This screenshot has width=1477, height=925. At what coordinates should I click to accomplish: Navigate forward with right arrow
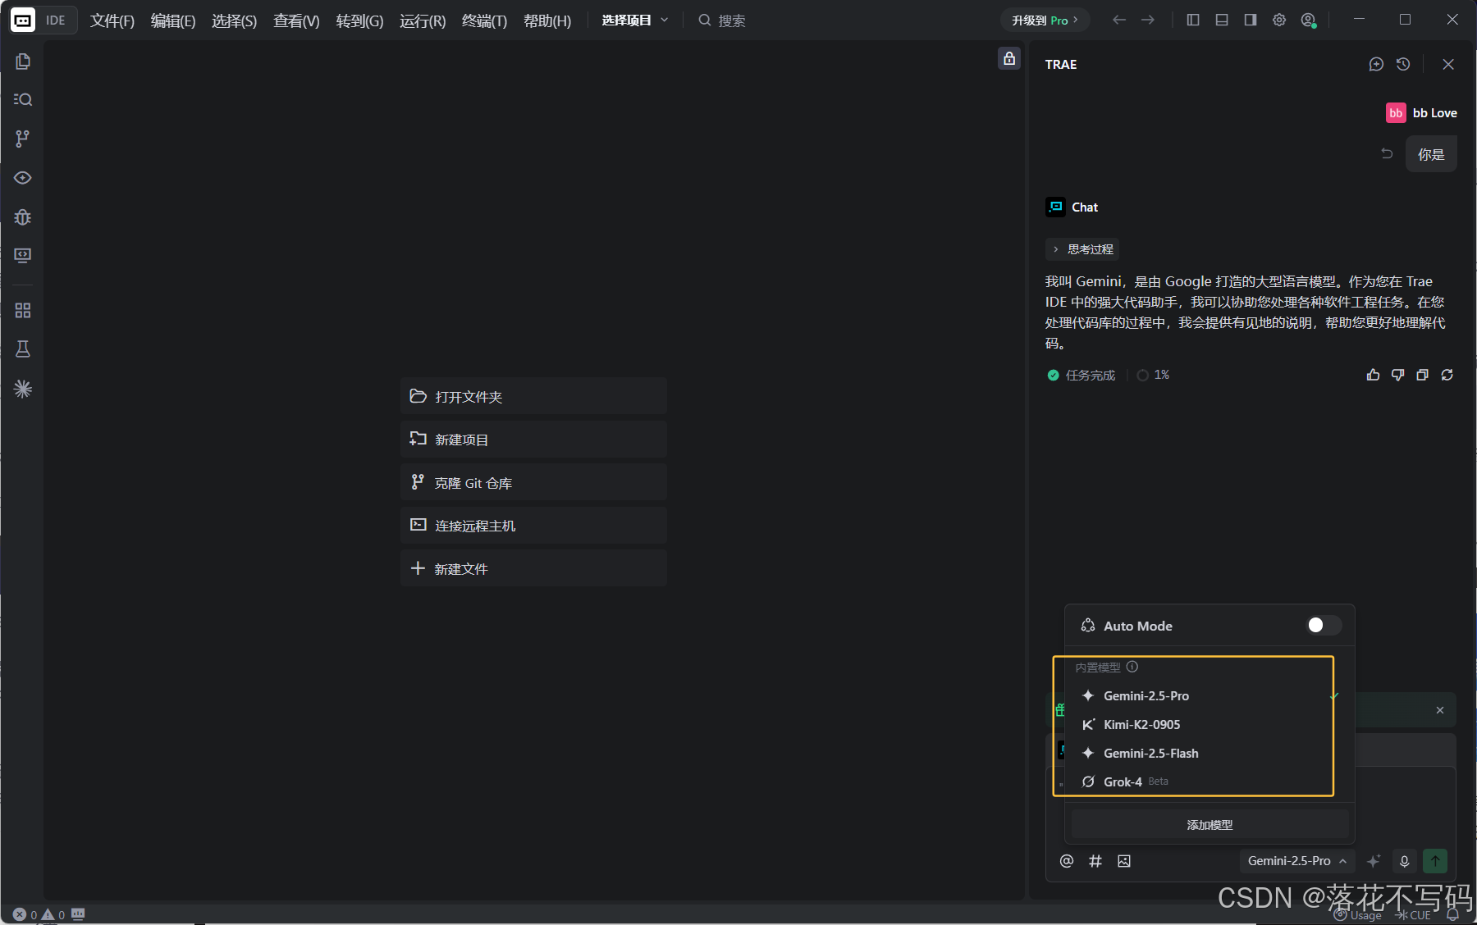(1148, 20)
